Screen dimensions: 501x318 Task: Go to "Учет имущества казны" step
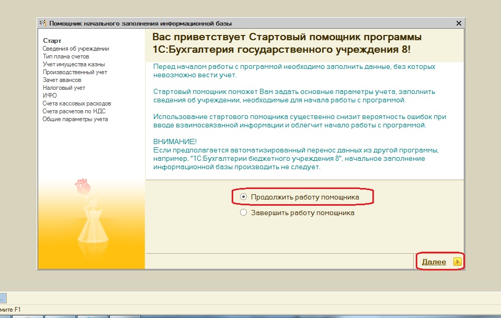[74, 64]
